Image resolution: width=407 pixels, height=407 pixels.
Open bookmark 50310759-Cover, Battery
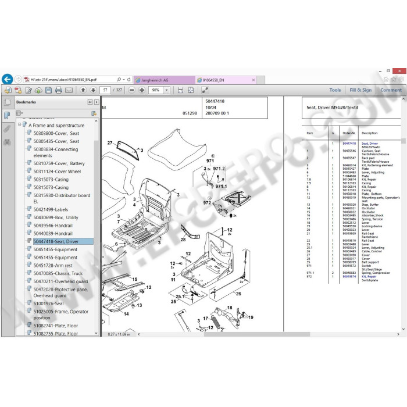point(59,163)
